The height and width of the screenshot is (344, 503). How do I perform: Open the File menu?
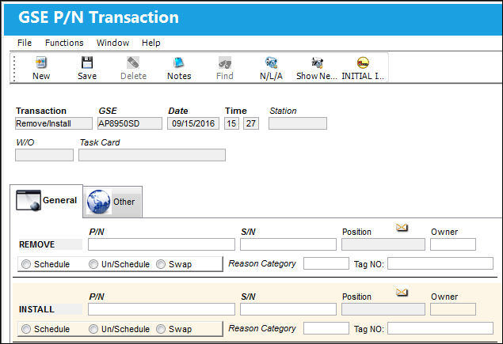25,43
